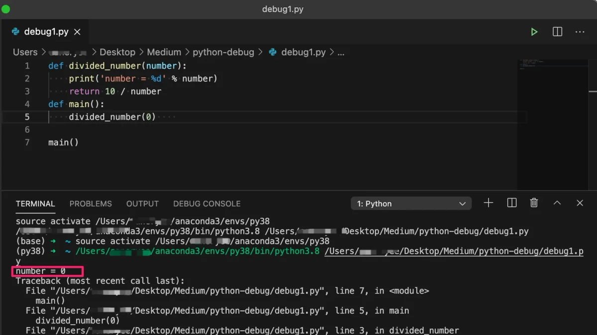Click 'Traceback (most recent call last):' text
Viewport: 597px width, 335px height.
[100, 281]
